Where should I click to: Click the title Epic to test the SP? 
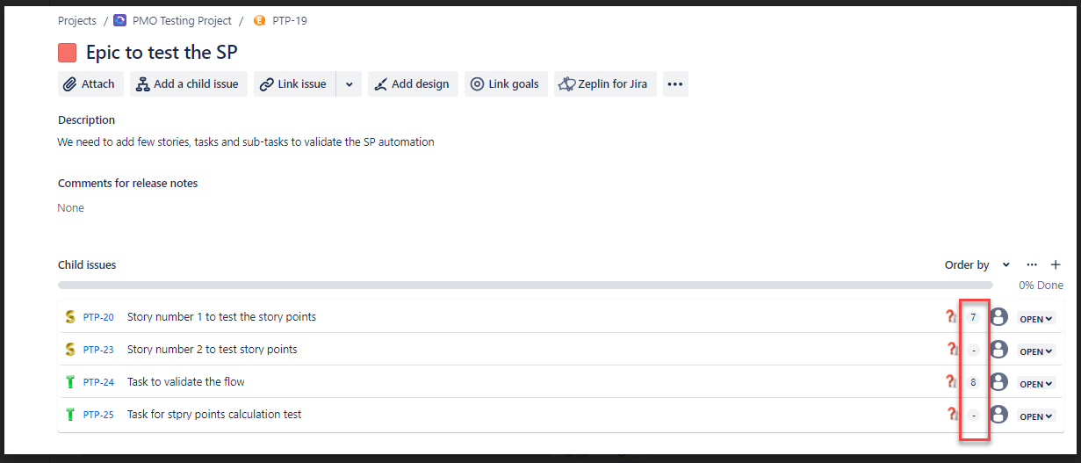(162, 53)
